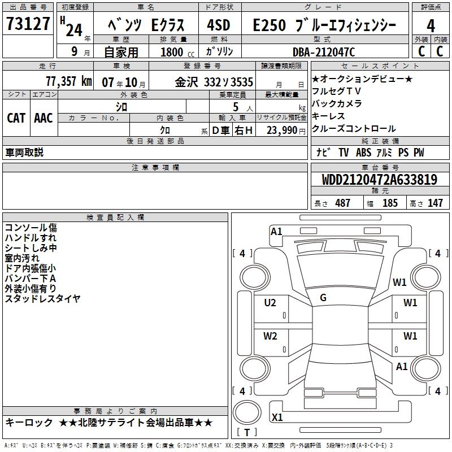452x452 pixels.
Task: Select the width value 185
Action: click(390, 203)
